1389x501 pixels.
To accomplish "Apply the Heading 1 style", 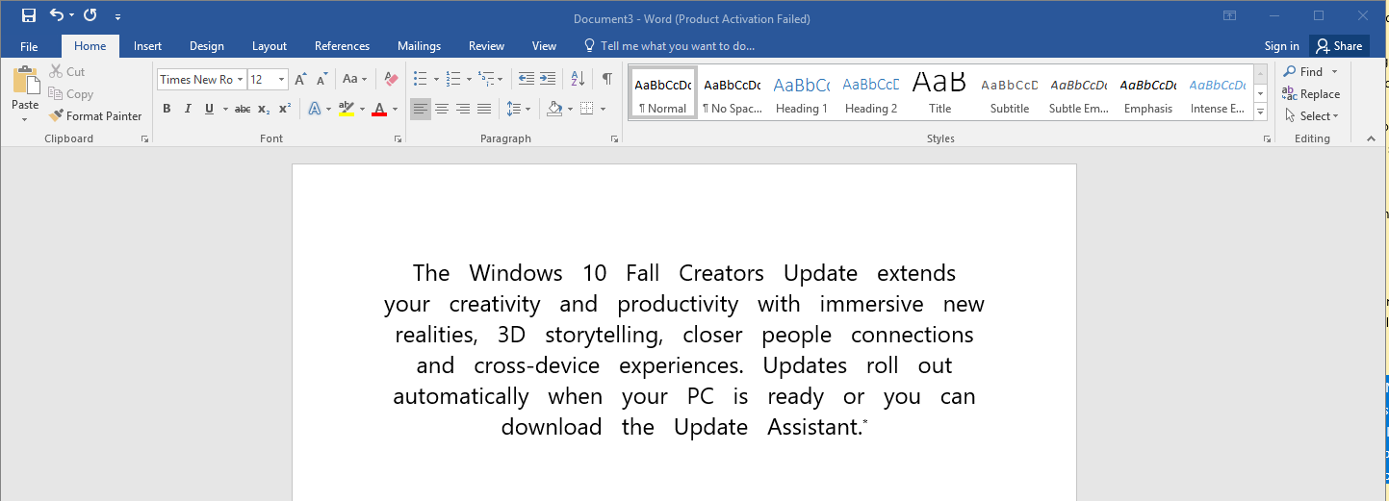I will 801,92.
